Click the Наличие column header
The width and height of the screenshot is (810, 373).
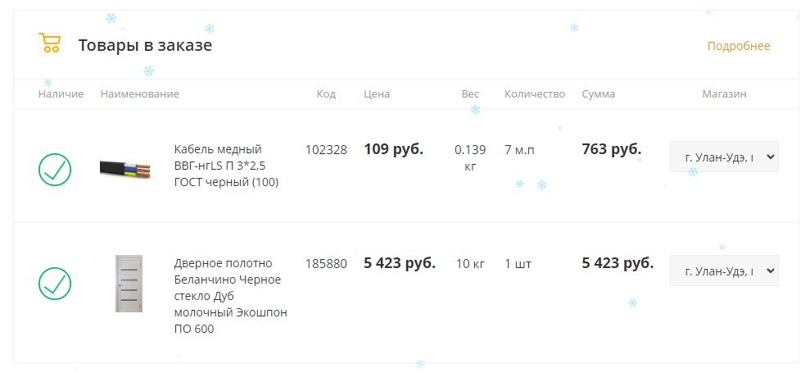(61, 94)
